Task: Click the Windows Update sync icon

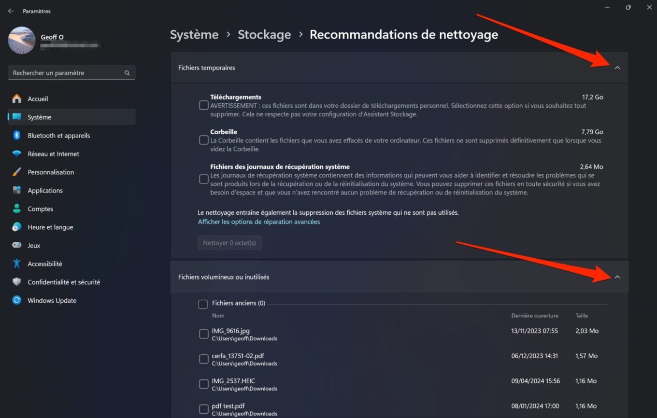Action: pyautogui.click(x=17, y=300)
